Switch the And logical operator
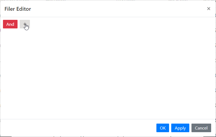 [x=10, y=24]
